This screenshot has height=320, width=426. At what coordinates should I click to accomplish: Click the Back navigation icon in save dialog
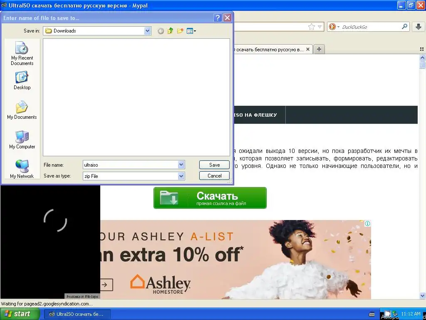(x=161, y=31)
